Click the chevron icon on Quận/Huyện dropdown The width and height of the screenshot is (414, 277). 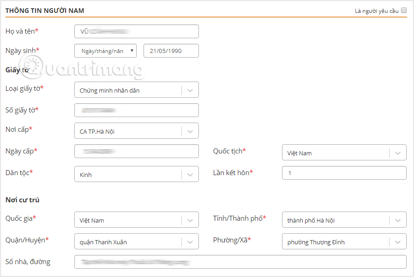(190, 241)
